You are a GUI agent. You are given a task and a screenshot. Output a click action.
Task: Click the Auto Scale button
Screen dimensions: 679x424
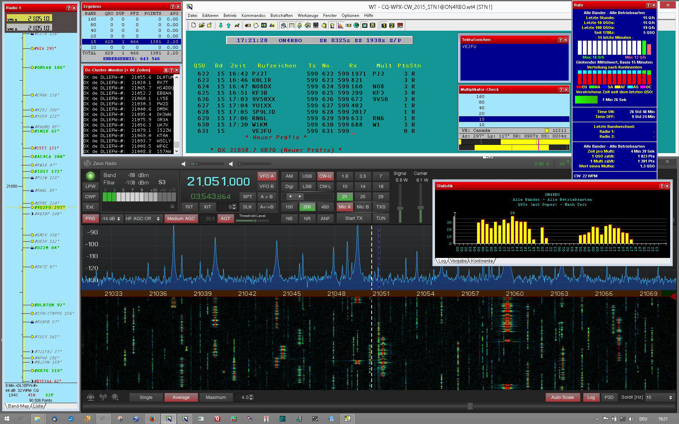[562, 397]
